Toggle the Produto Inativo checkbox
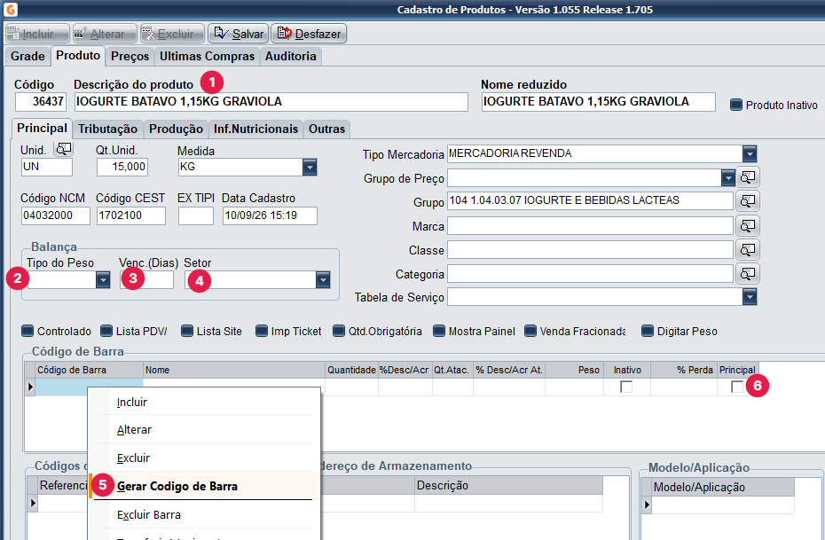 (735, 106)
